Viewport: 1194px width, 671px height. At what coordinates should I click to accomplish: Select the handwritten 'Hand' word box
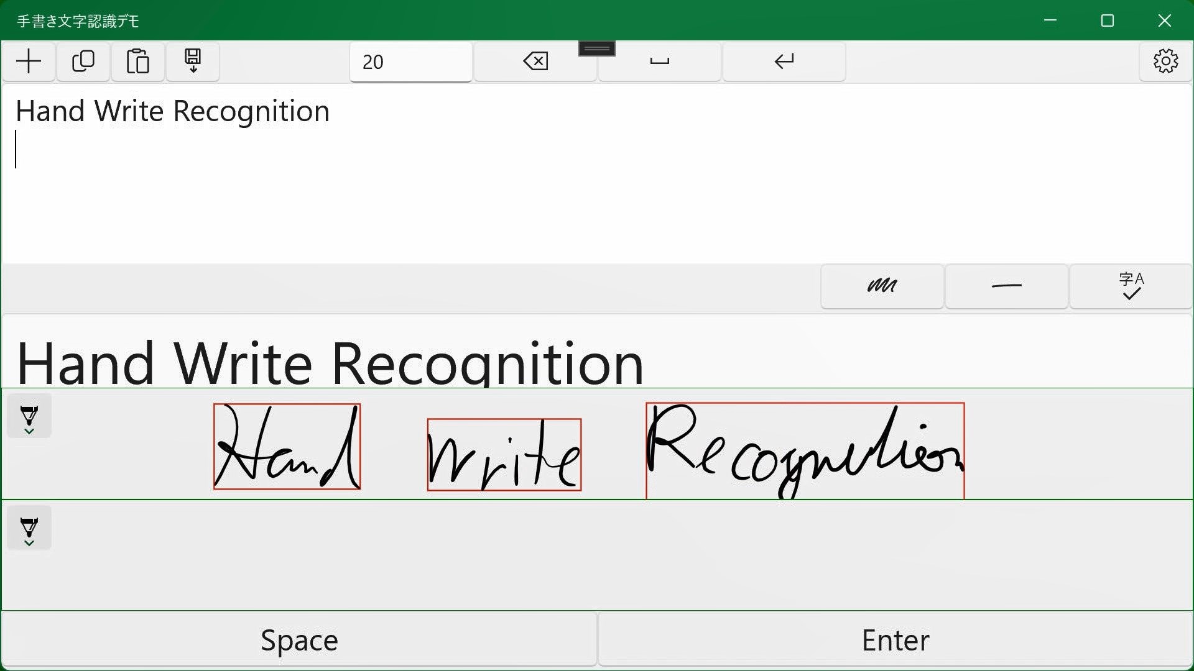click(287, 447)
